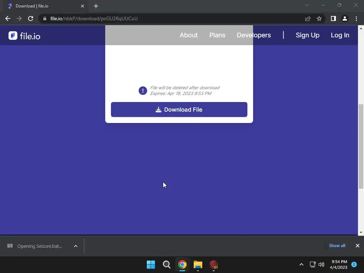Open the tab search dropdown
The image size is (364, 273).
pyautogui.click(x=307, y=5)
